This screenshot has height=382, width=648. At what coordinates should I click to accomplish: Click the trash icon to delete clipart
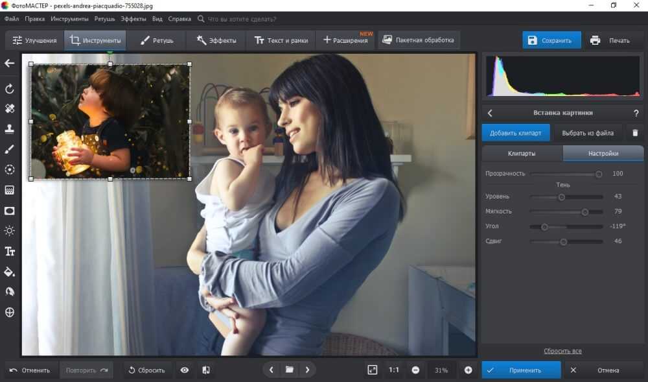click(634, 133)
